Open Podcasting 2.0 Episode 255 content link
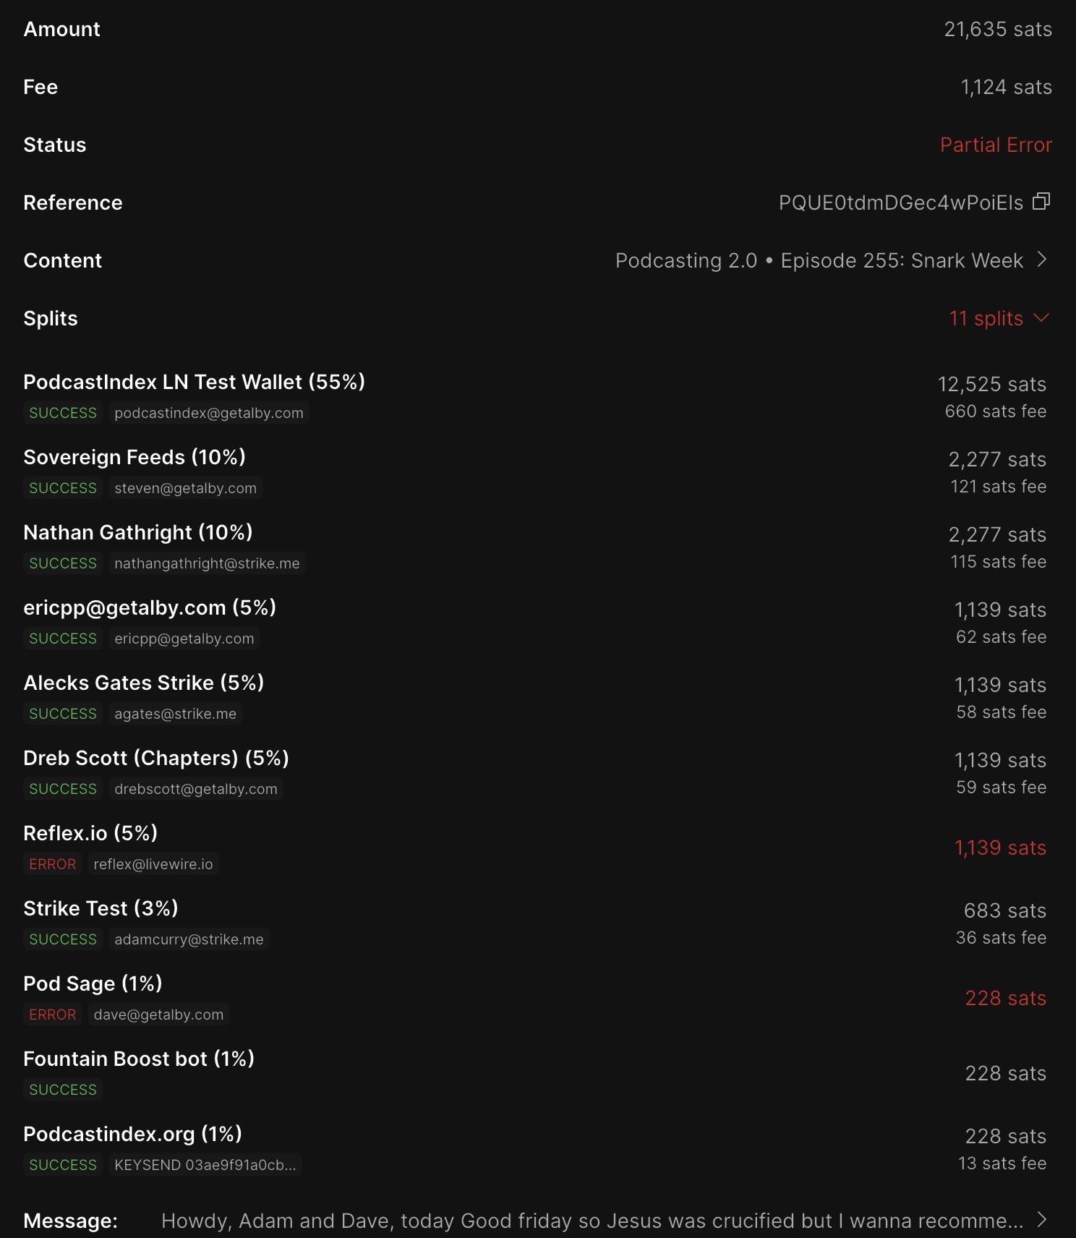 [819, 260]
